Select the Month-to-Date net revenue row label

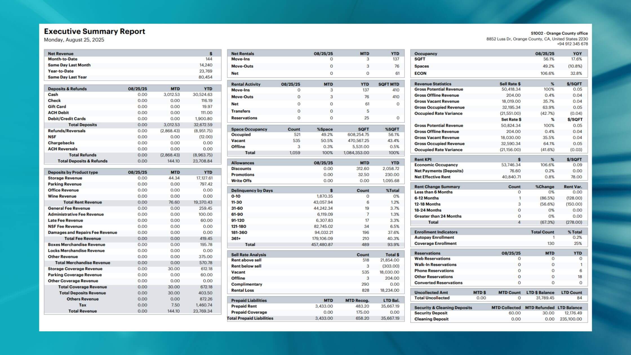coord(63,59)
